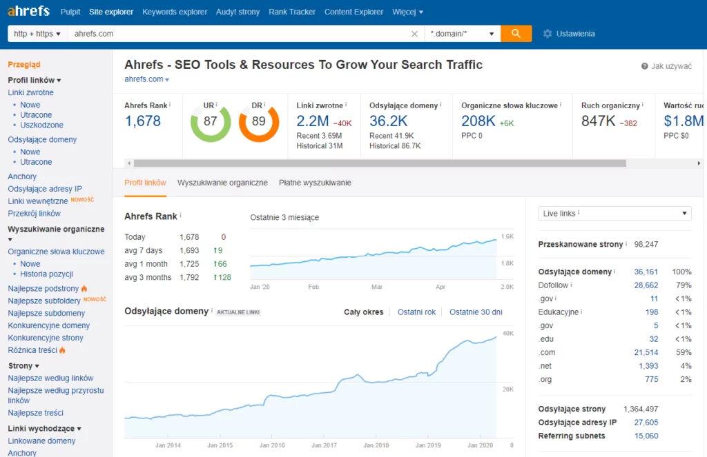This screenshot has width=707, height=457.
Task: Click the 27,605 Odsyłające adresy IP count
Action: point(646,423)
